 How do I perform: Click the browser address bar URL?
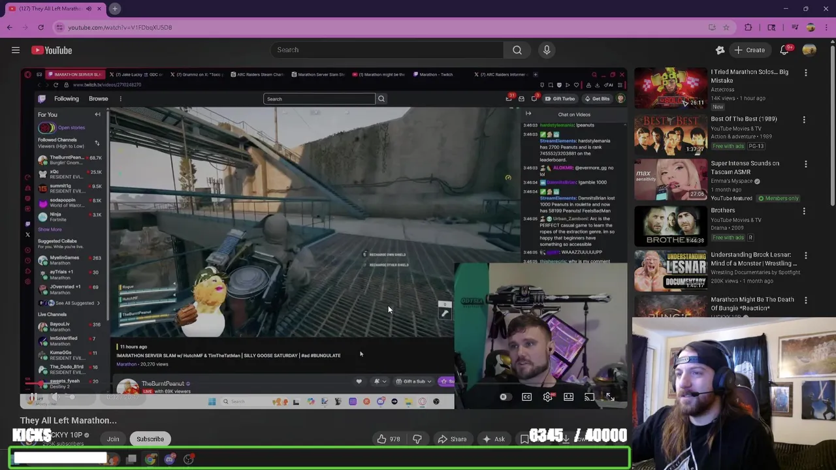click(x=120, y=27)
